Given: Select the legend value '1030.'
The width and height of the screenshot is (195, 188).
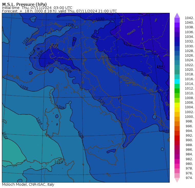Looking at the screenshot, I should [x=189, y=46].
